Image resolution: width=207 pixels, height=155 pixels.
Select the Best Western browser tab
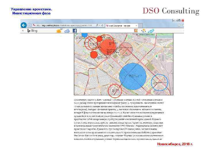pyautogui.click(x=122, y=26)
